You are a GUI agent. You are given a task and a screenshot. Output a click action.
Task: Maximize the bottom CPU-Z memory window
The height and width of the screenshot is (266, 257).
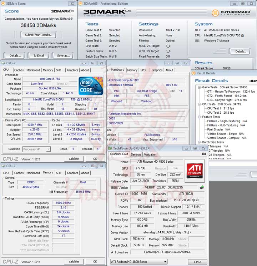tap(93, 166)
